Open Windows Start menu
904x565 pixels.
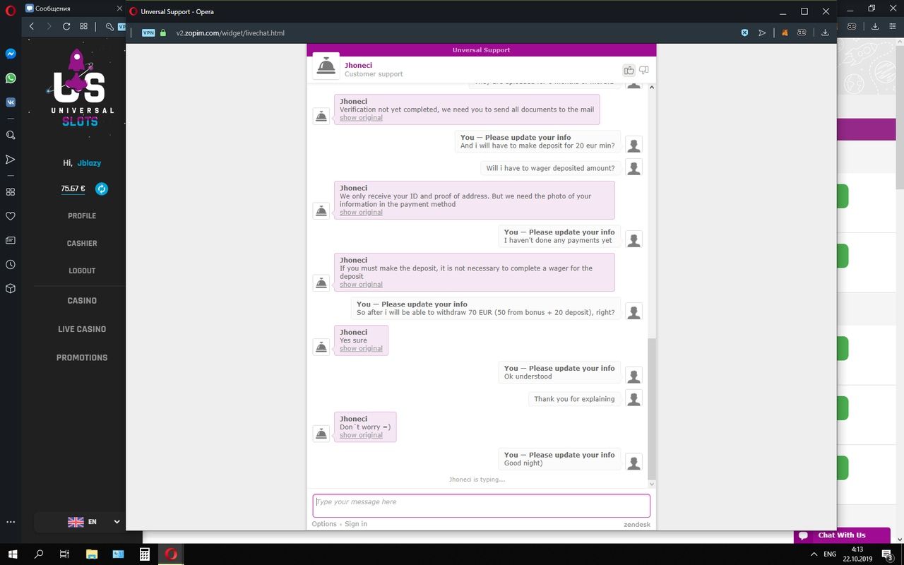13,554
